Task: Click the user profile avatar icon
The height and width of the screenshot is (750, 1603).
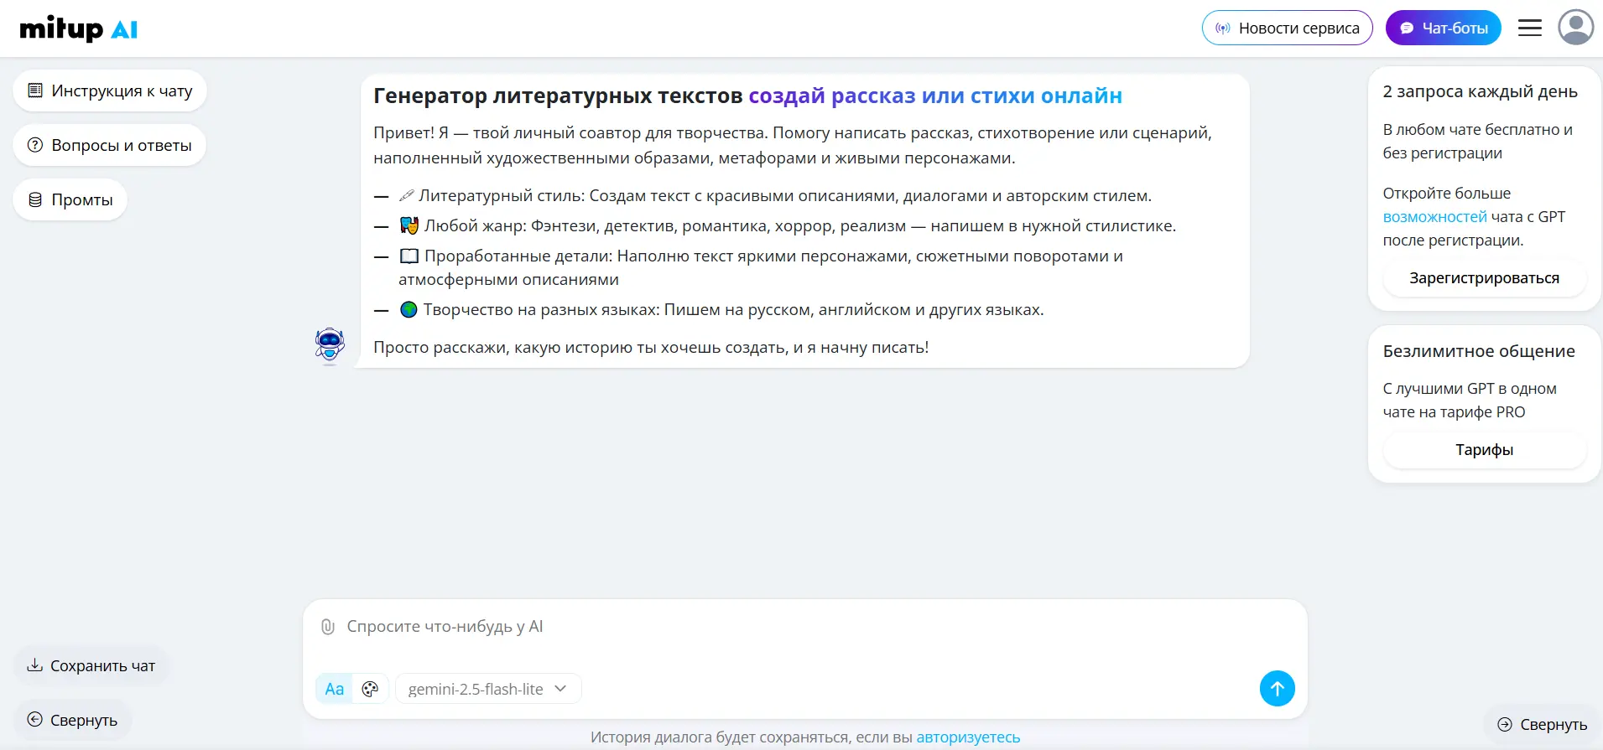Action: point(1575,28)
